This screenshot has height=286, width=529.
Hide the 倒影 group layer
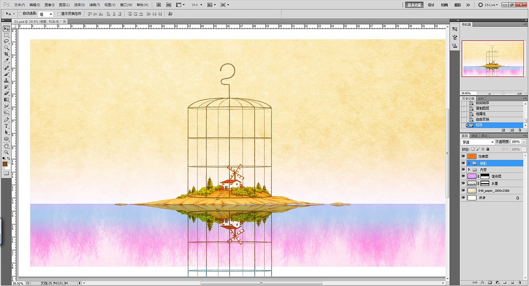tap(463, 163)
